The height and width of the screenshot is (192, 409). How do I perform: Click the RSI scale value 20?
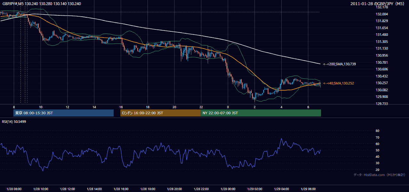pos(377,170)
